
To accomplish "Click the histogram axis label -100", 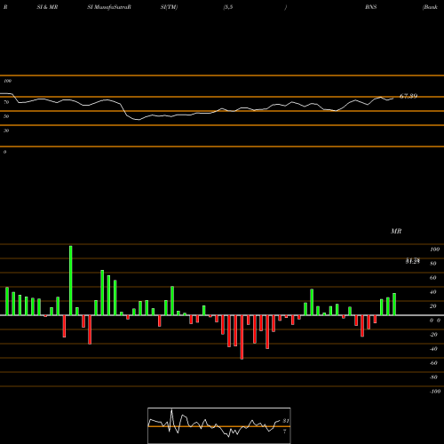I will tap(435, 392).
